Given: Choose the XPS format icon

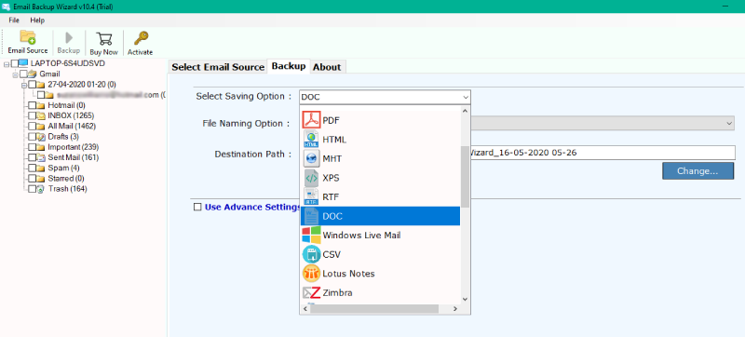Looking at the screenshot, I should click(312, 178).
